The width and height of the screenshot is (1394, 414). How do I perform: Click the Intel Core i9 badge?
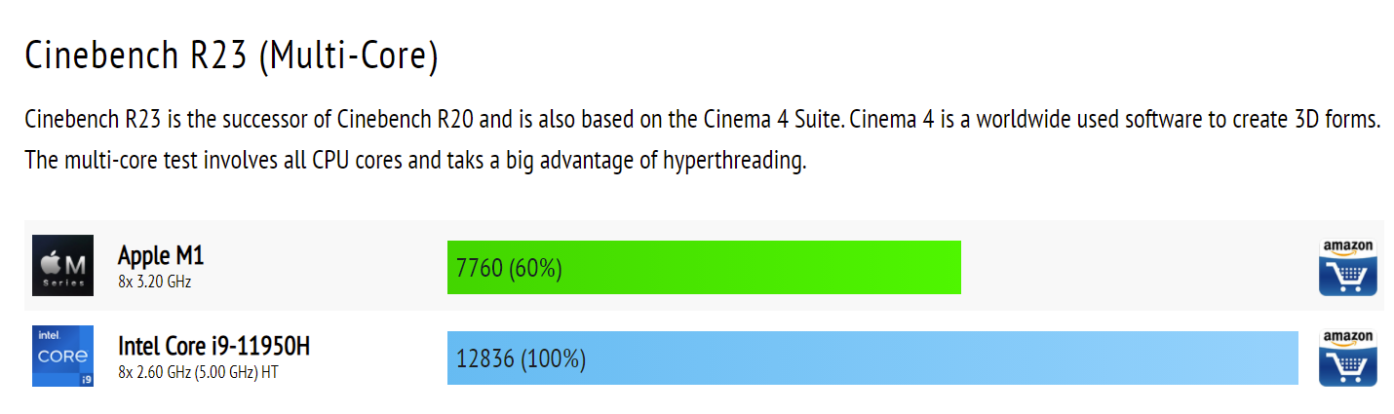pos(62,356)
